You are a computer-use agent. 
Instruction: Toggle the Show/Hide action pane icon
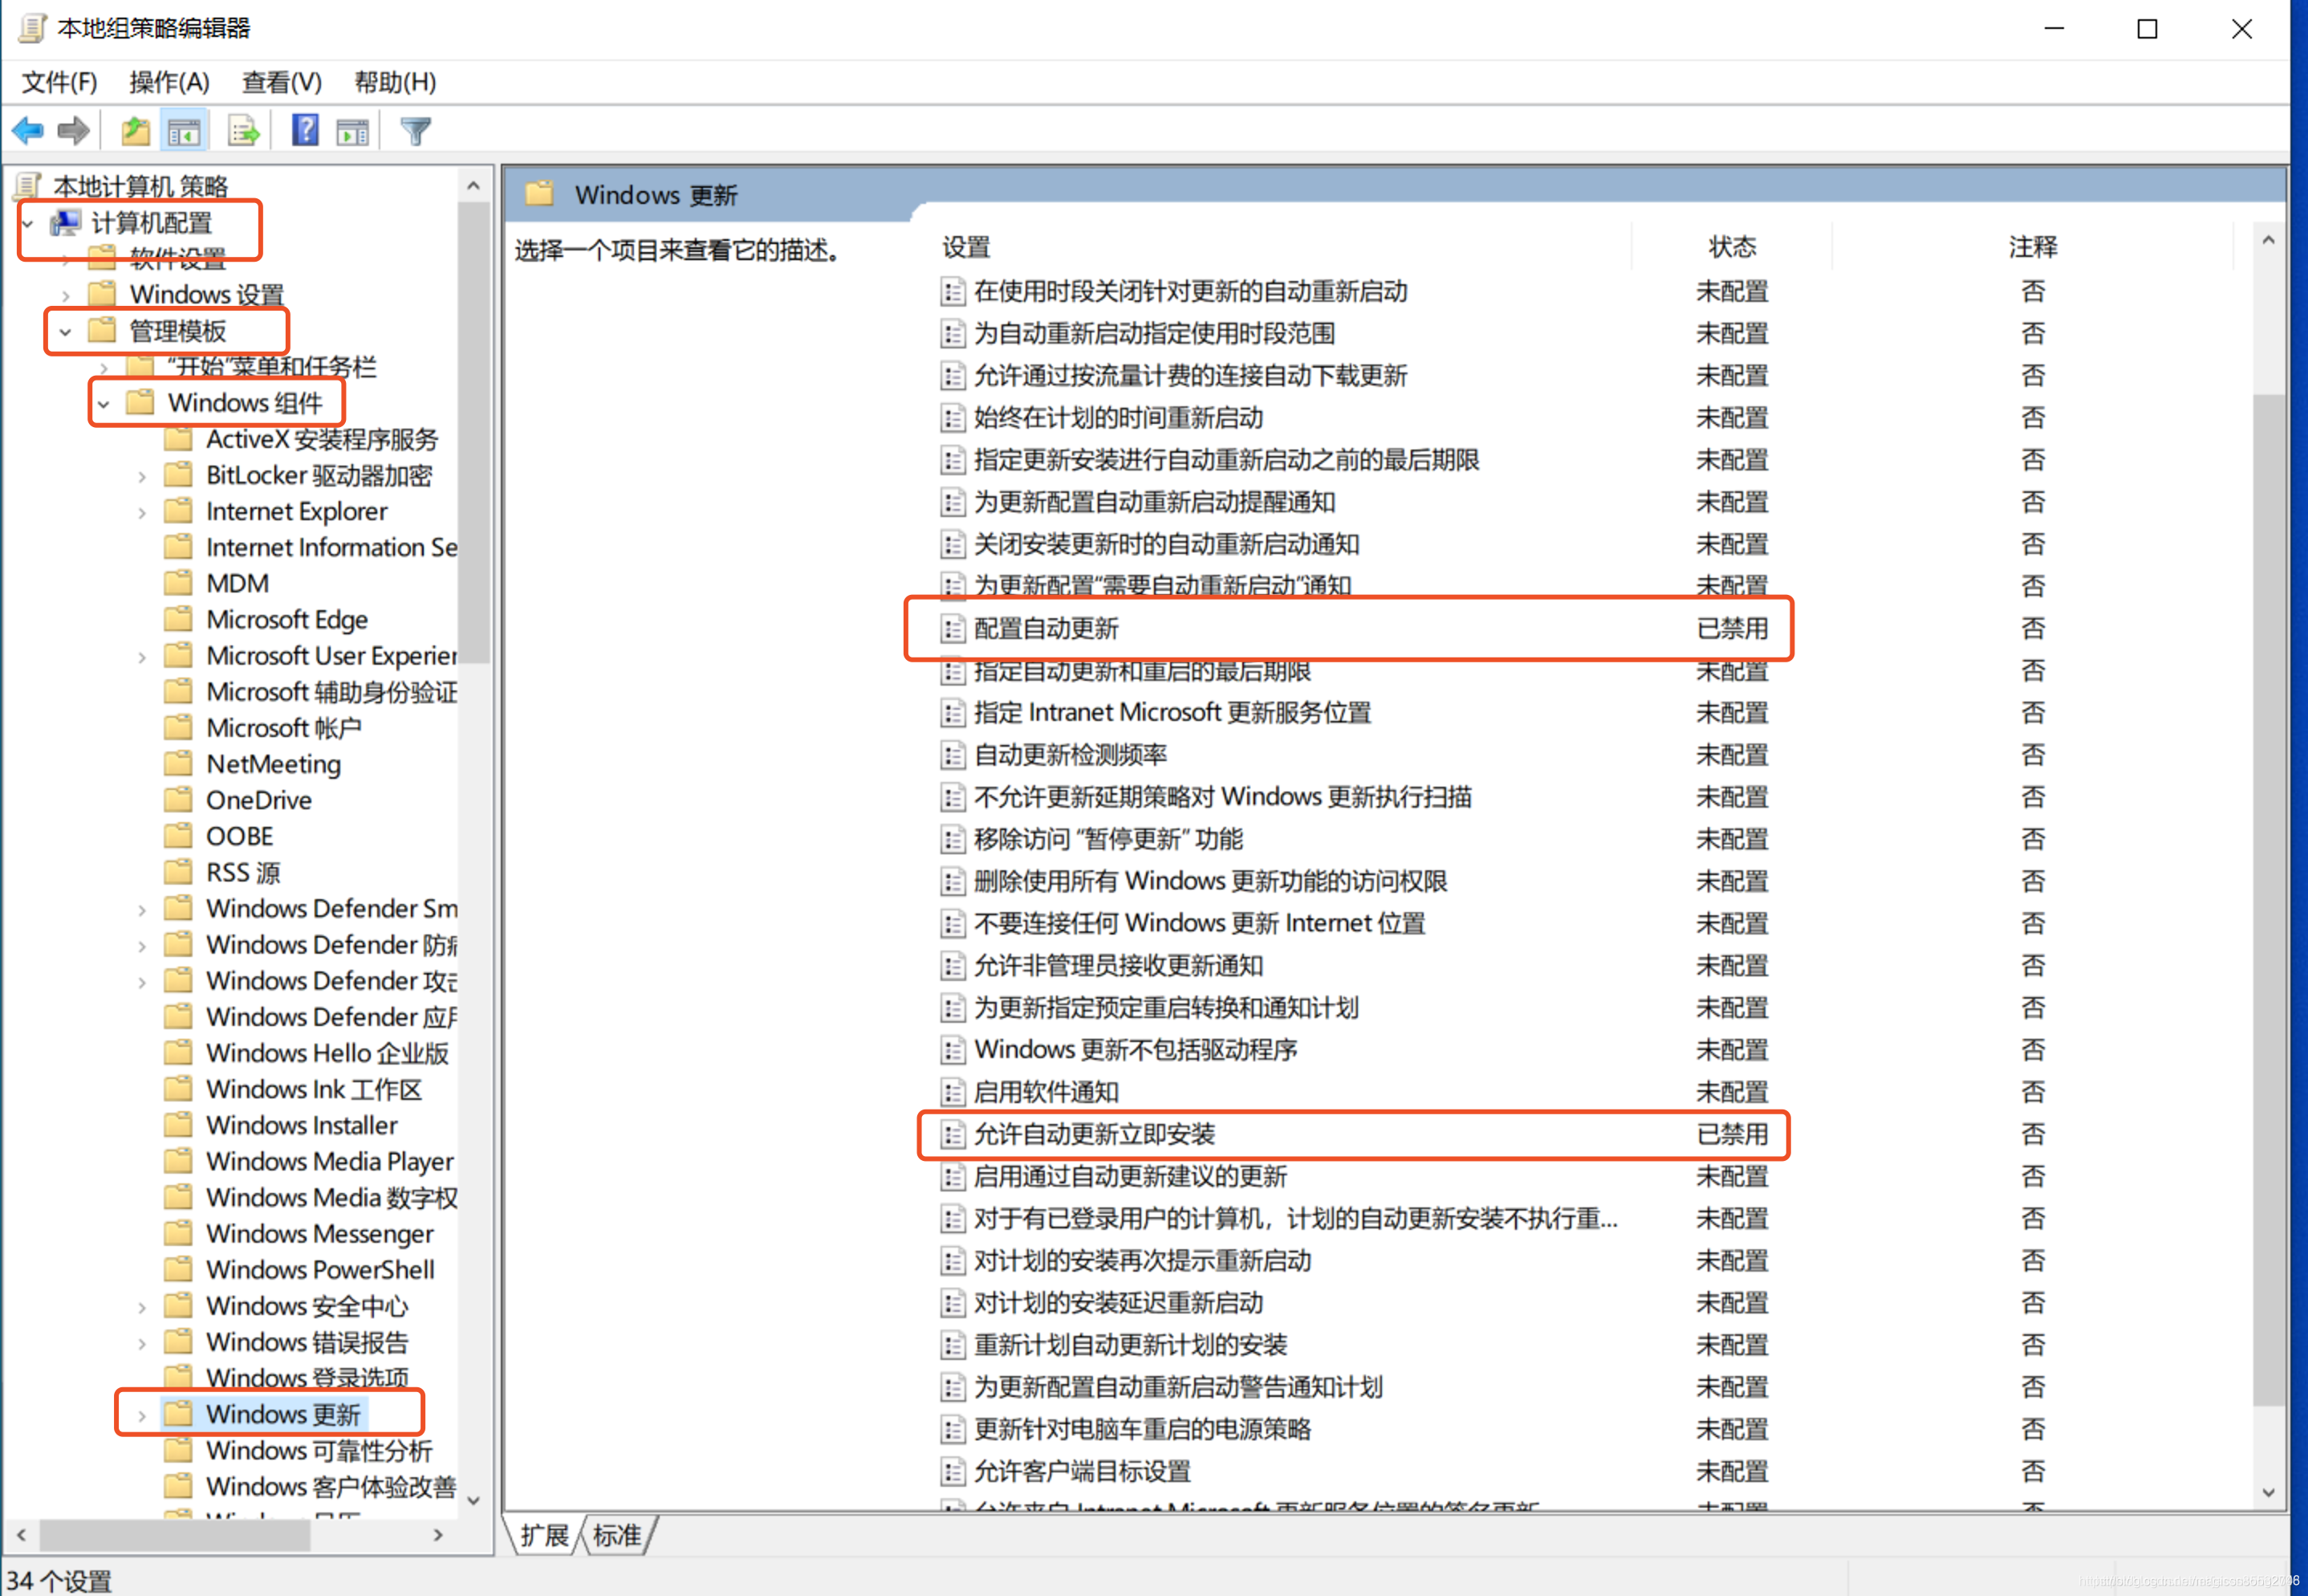pos(353,131)
